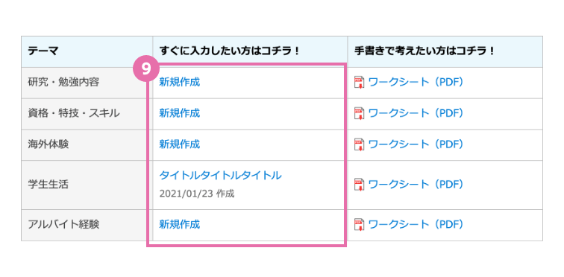564x277 pixels.
Task: Click PDF icon in 海外体験 row
Action: tap(360, 144)
